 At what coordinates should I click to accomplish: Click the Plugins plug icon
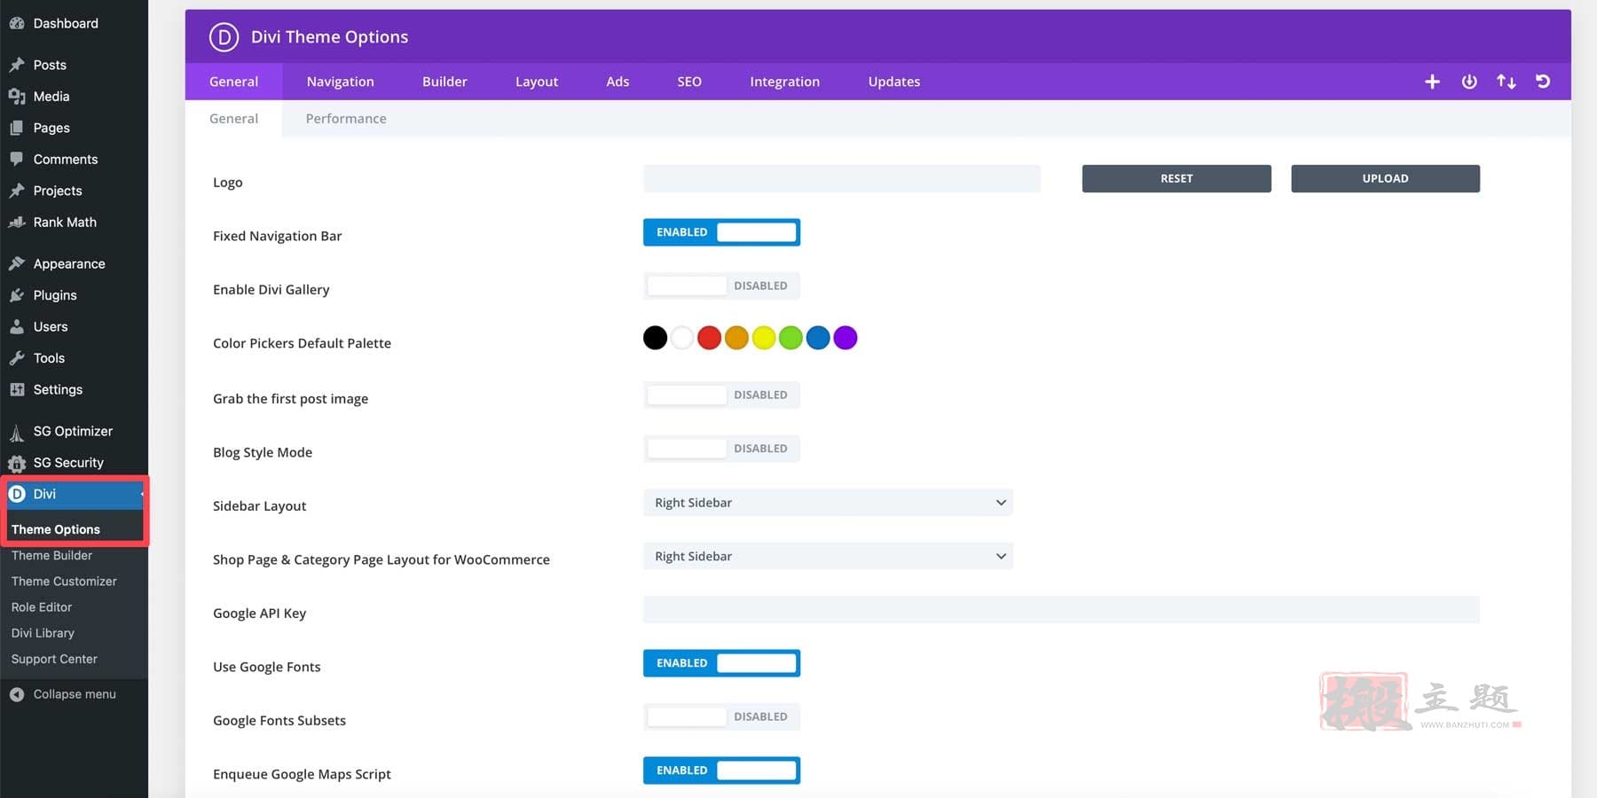tap(17, 295)
